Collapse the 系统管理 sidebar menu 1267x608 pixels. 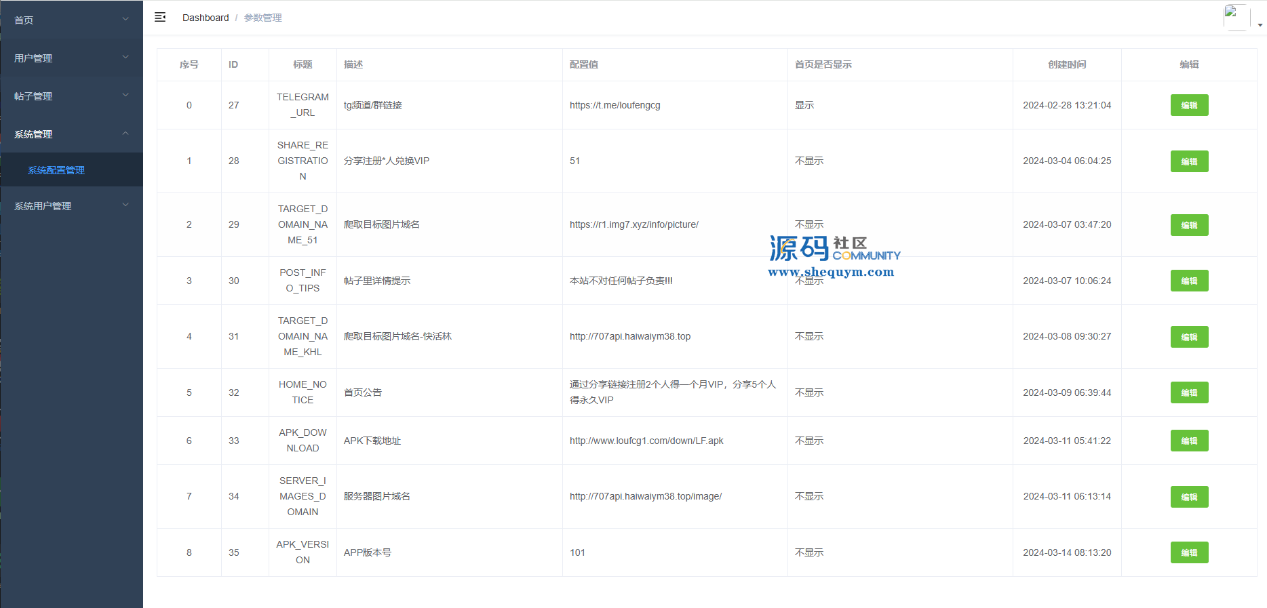pyautogui.click(x=71, y=134)
